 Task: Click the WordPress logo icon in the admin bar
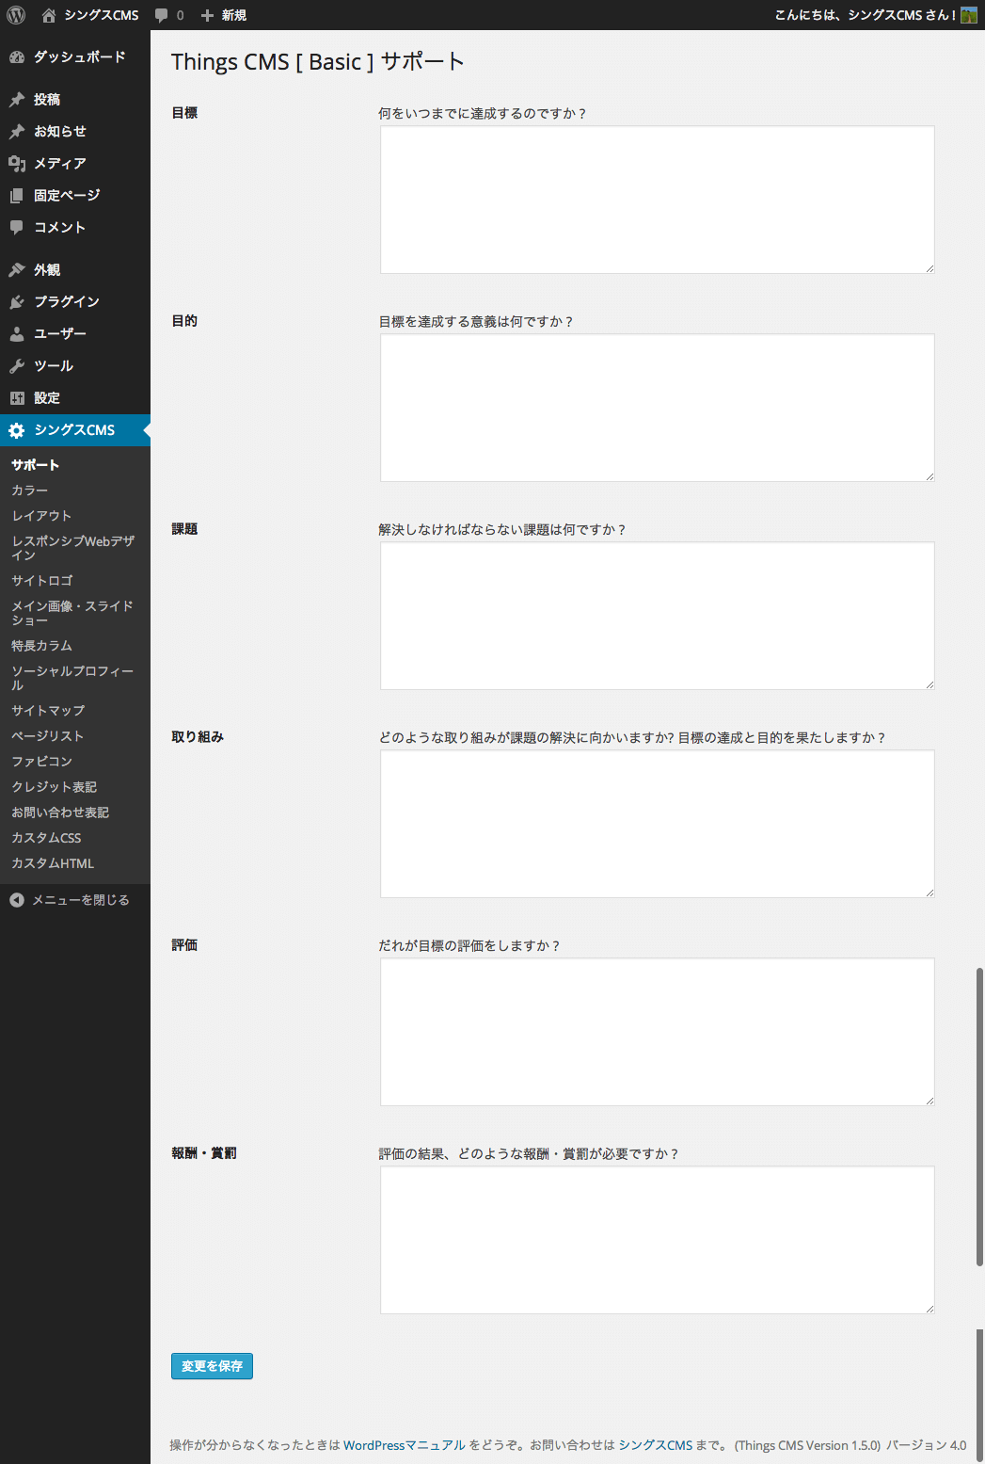pyautogui.click(x=16, y=15)
